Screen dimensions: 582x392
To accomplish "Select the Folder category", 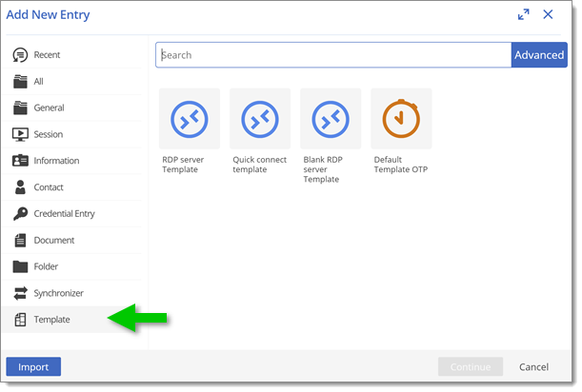I will (73, 266).
